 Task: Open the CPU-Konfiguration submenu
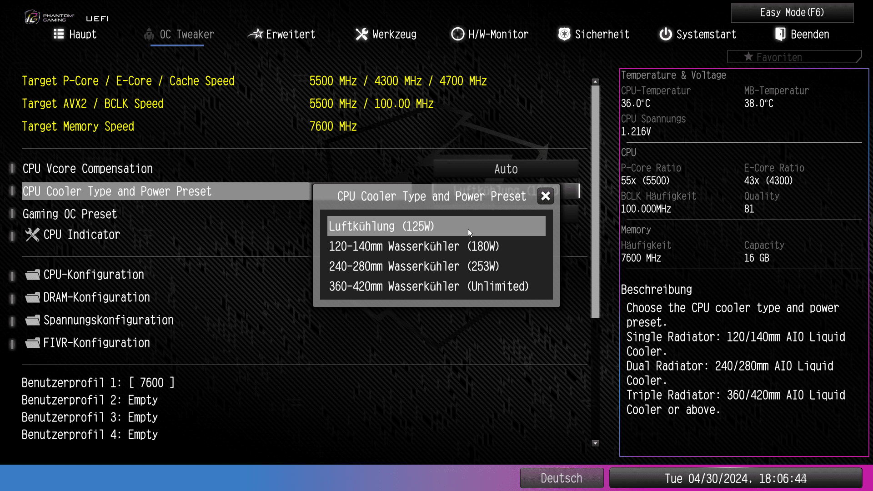click(x=85, y=275)
